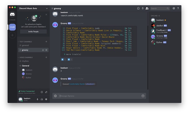Switch to the general text channel

[25, 45]
